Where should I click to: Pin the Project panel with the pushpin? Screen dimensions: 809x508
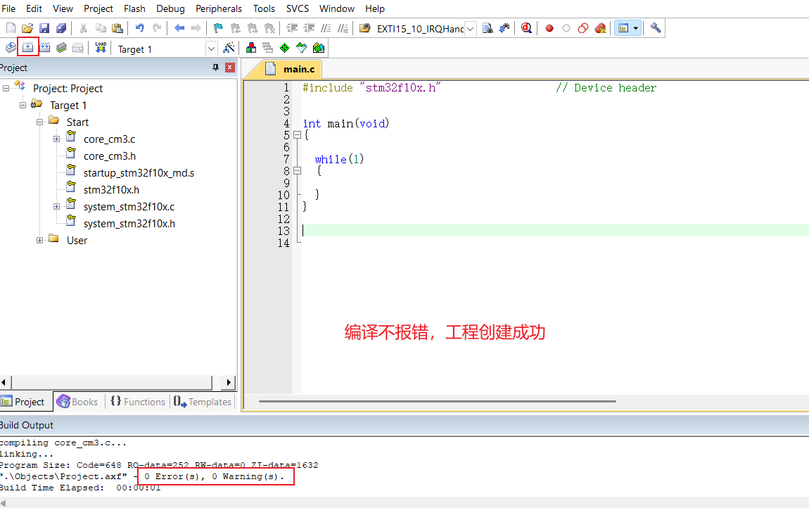coord(217,67)
